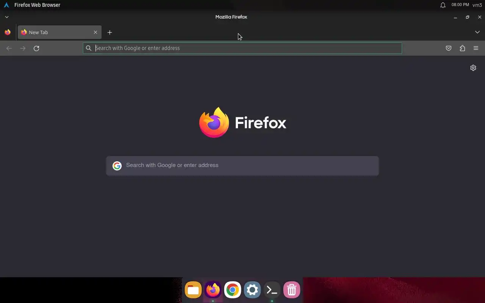Close the Mozilla Firefox window

point(480,17)
